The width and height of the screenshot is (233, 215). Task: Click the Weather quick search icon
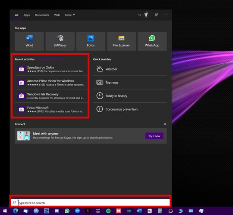click(100, 69)
